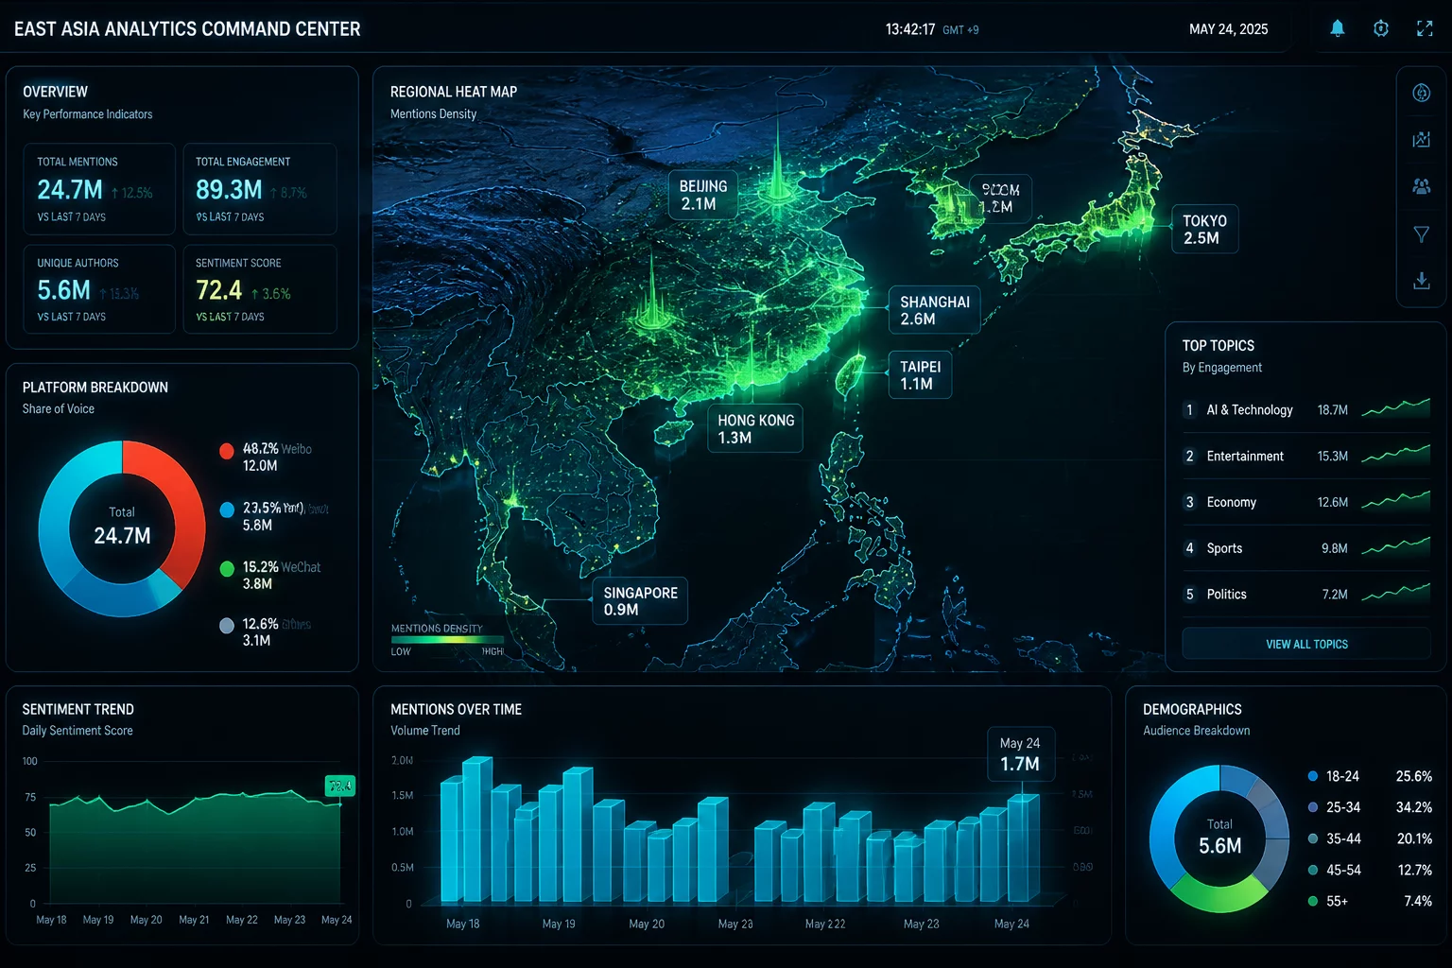Click the Politics trend sparkline
The width and height of the screenshot is (1452, 968).
point(1395,593)
